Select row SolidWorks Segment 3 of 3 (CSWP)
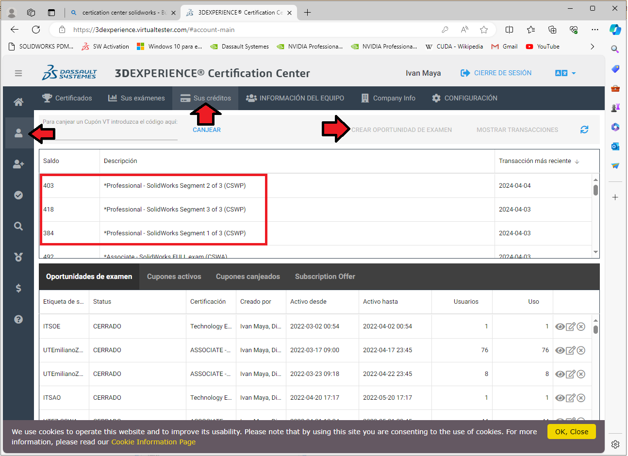Viewport: 628px width, 456px height. 315,210
